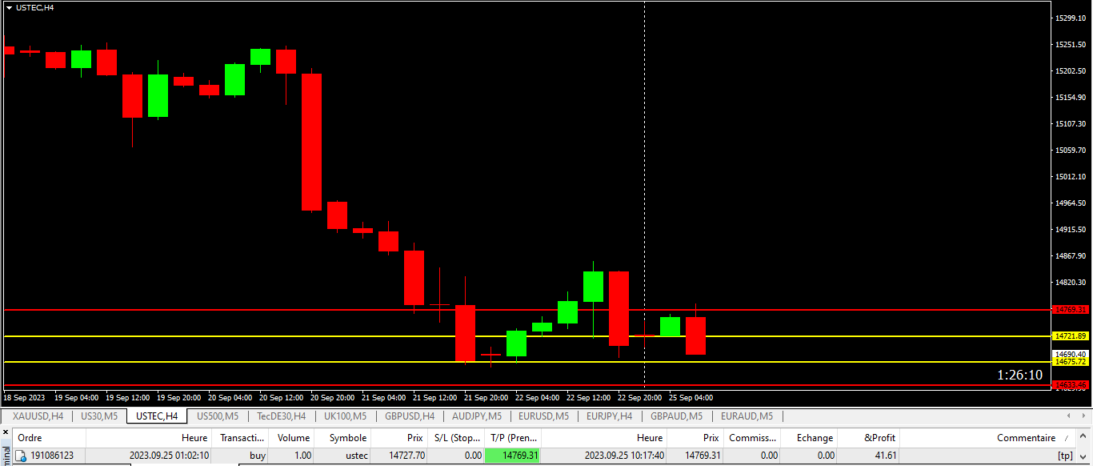1093x466 pixels.
Task: Click the buy transaction type cell
Action: 258,456
